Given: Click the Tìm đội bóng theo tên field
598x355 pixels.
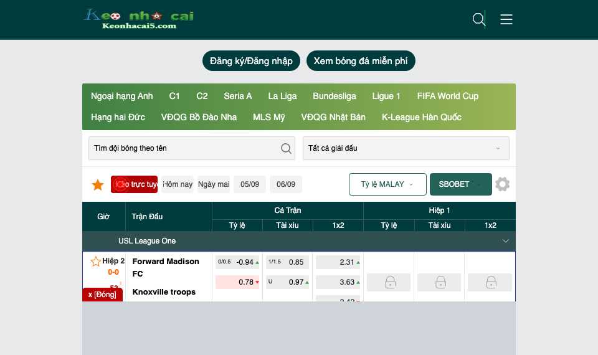Looking at the screenshot, I should tap(192, 148).
